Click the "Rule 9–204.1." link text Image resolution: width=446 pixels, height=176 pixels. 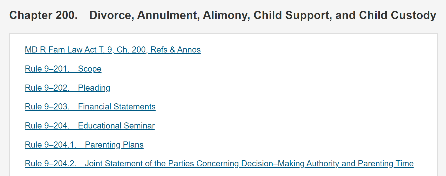pyautogui.click(x=50, y=145)
